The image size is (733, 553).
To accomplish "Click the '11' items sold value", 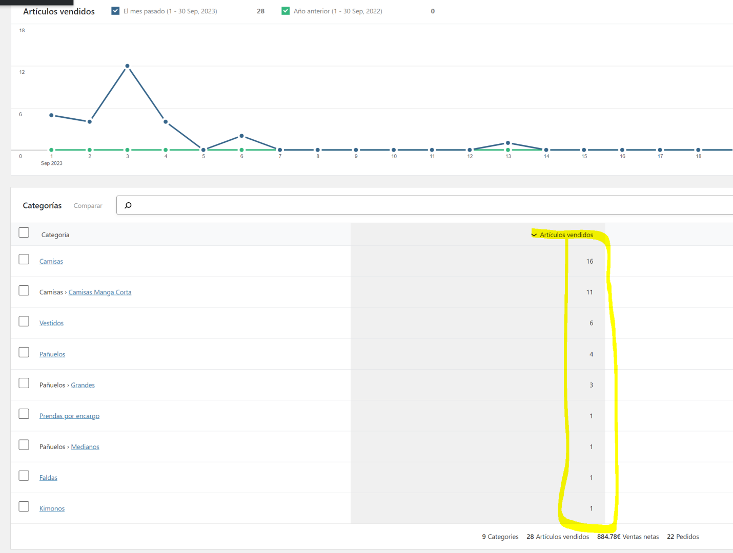I will pos(589,292).
